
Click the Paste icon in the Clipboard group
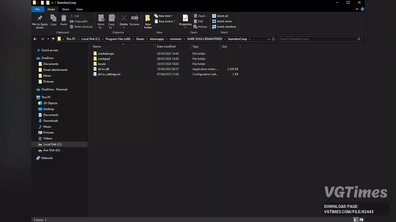[64, 18]
